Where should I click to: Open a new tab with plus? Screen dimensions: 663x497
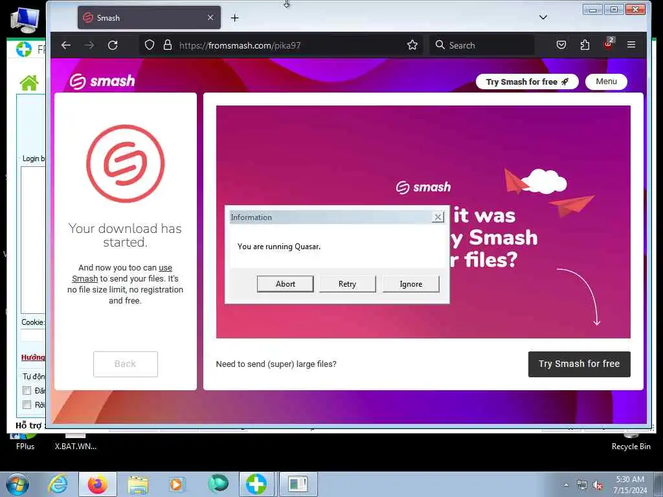click(234, 17)
